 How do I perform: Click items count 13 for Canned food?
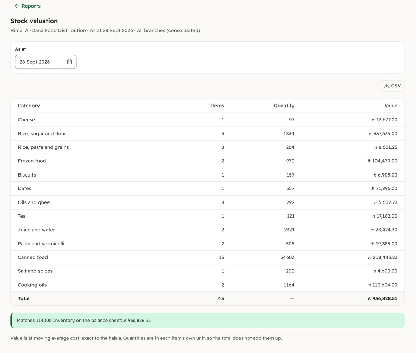coord(222,257)
